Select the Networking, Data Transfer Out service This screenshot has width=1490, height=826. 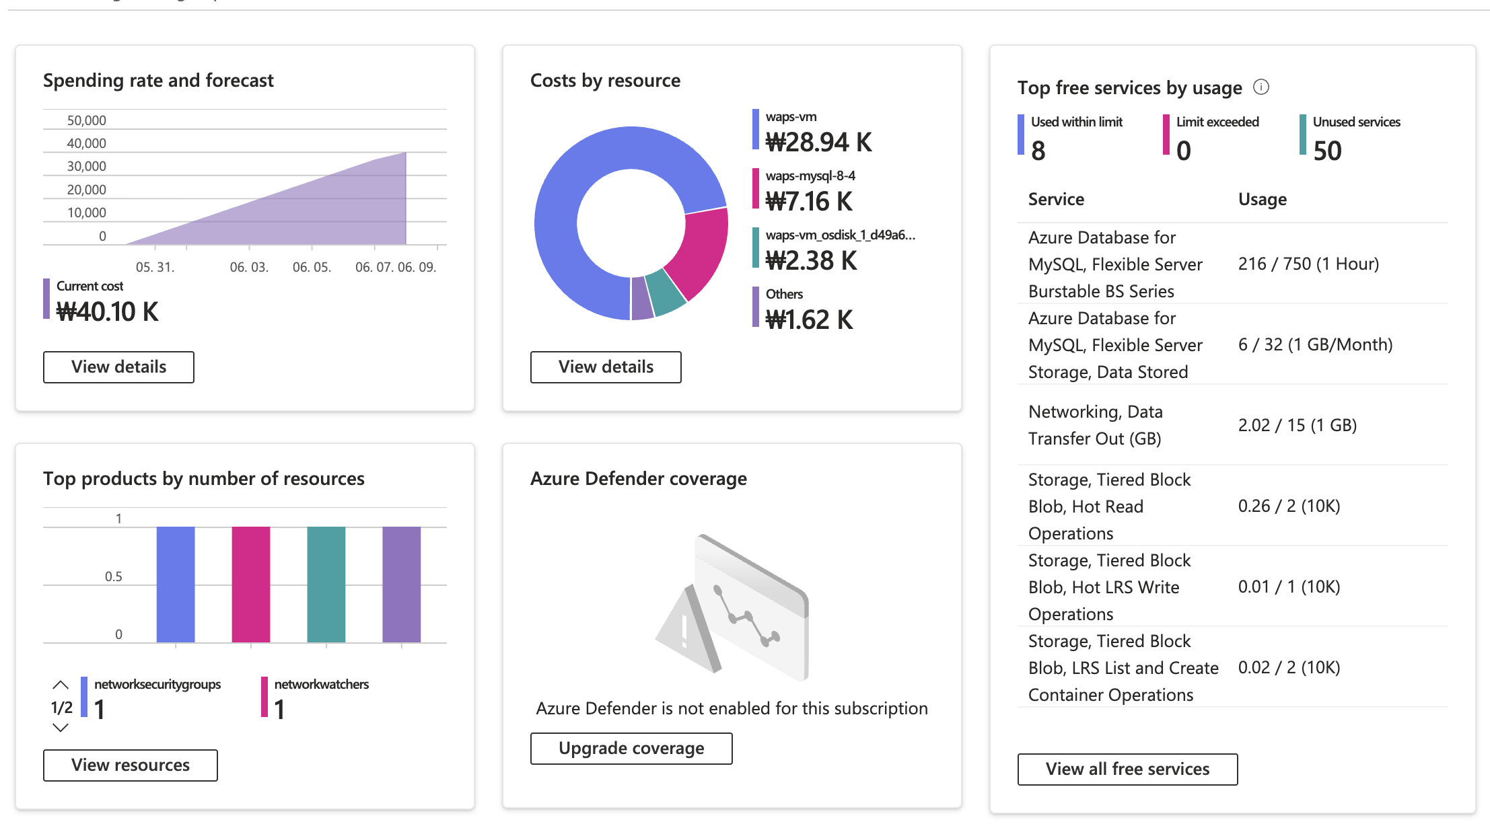click(1232, 425)
